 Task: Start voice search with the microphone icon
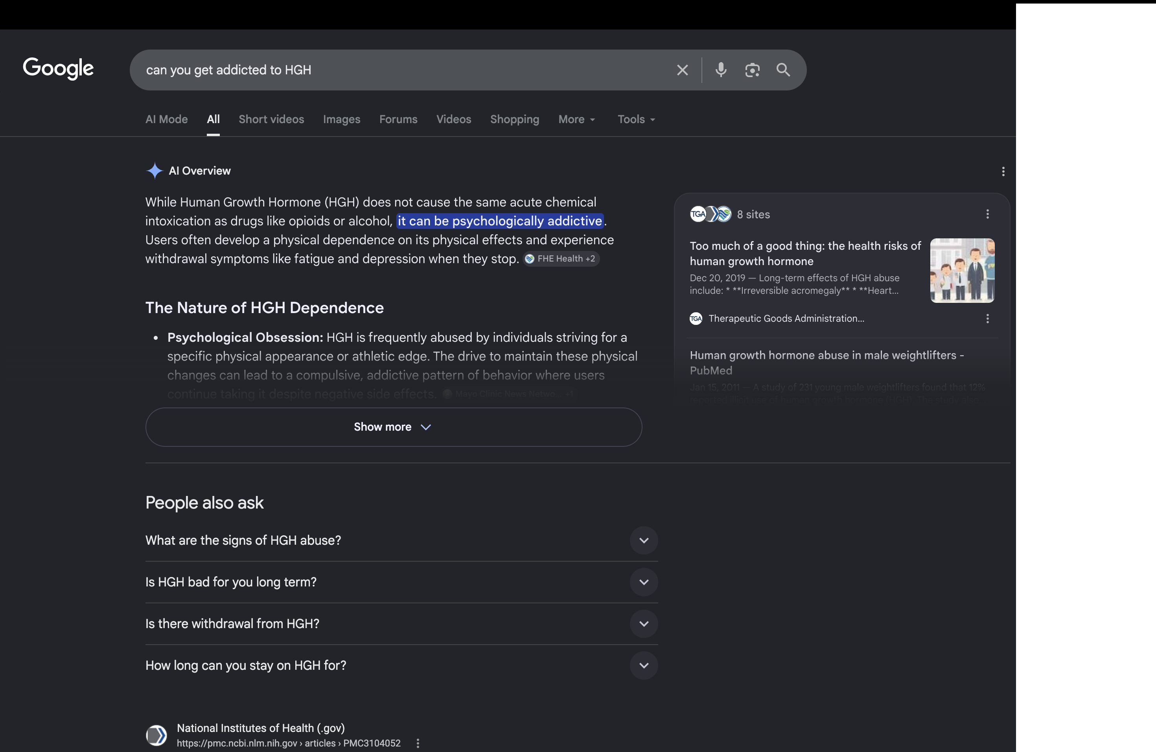pyautogui.click(x=721, y=70)
